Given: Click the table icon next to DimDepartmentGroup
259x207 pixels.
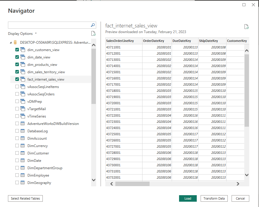Looking at the screenshot, I should coord(23,168).
